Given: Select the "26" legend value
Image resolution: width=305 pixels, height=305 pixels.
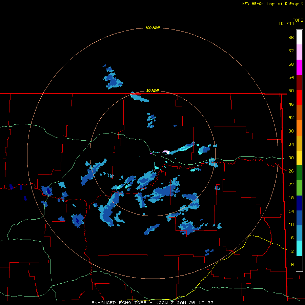Looking at the screenshot, I should (x=291, y=171).
